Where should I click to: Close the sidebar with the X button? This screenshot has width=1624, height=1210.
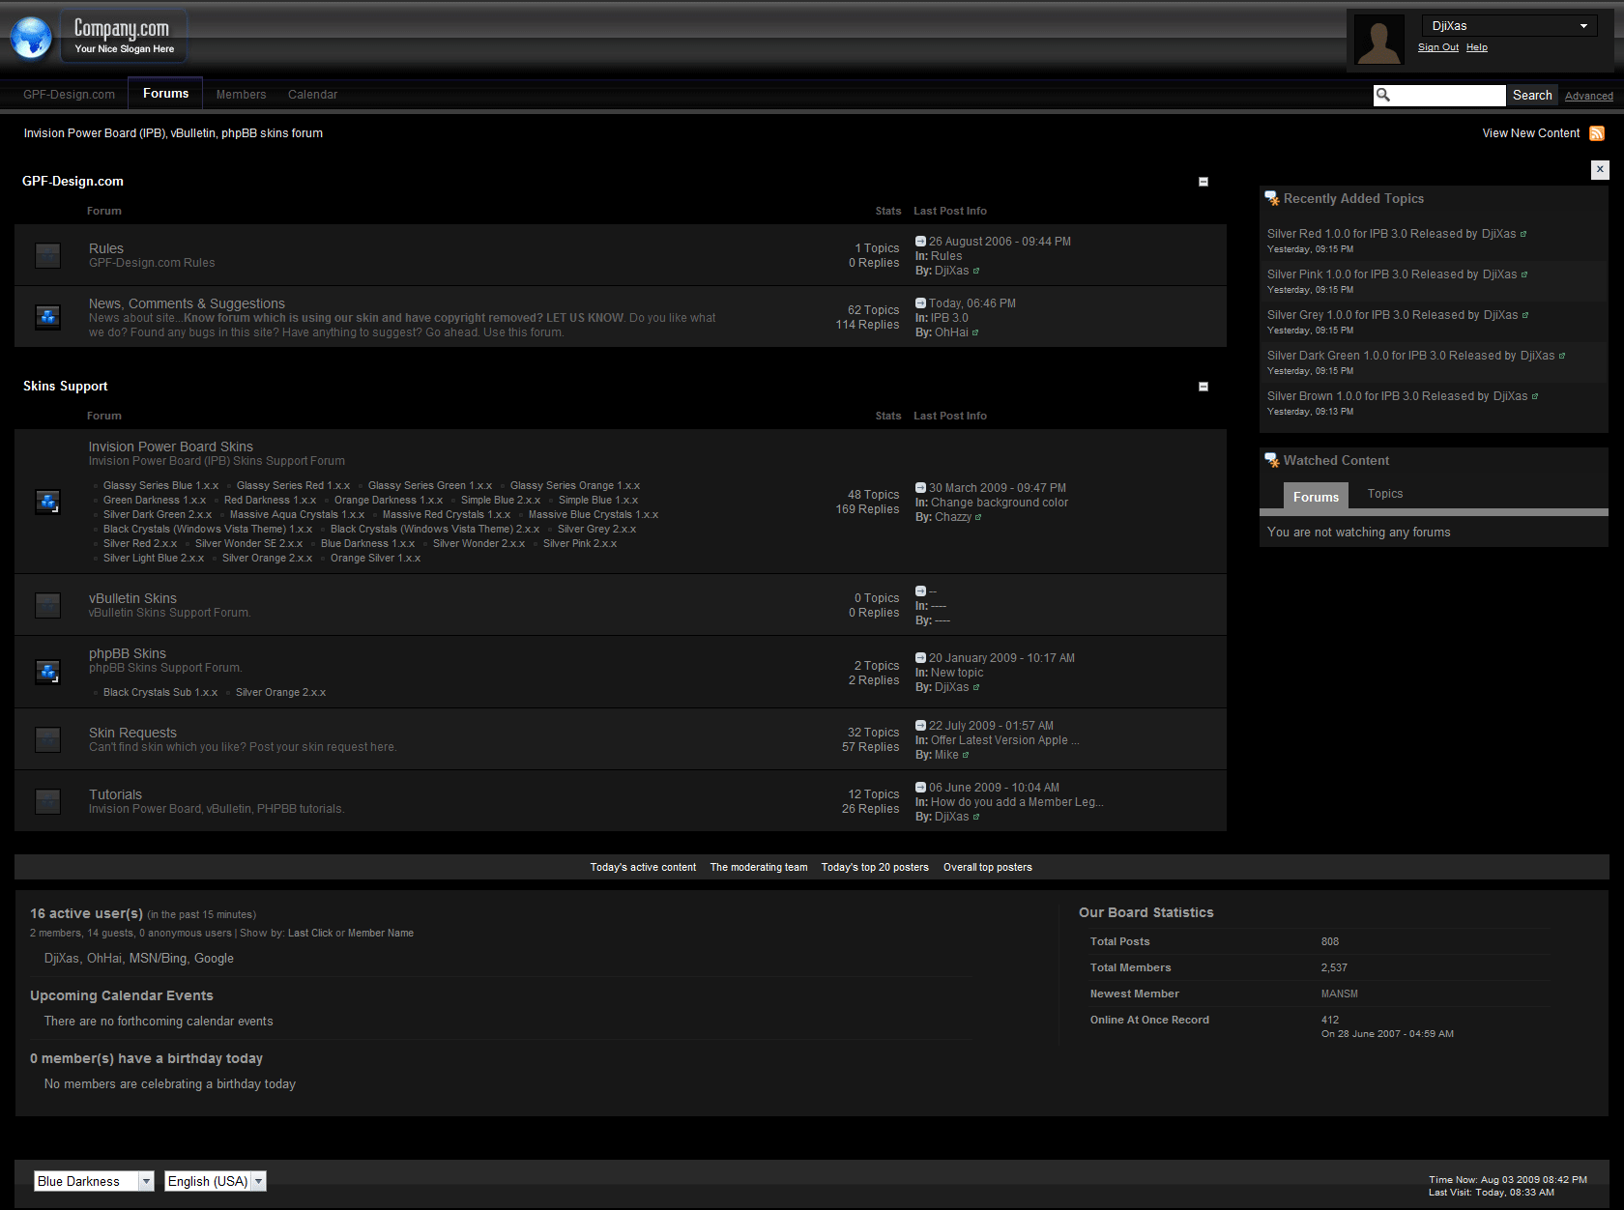[1600, 169]
